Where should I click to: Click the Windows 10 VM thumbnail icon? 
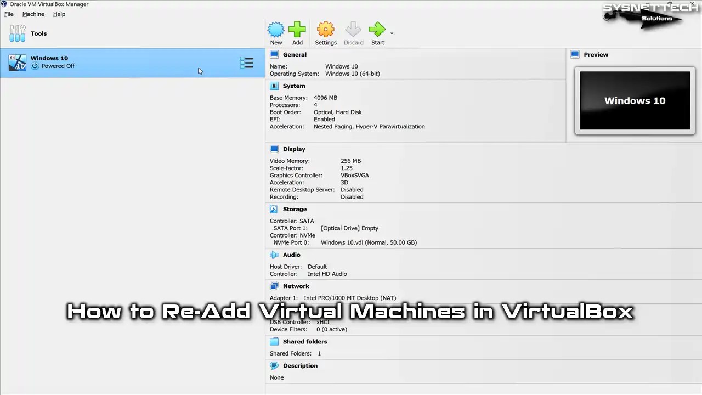click(x=17, y=61)
